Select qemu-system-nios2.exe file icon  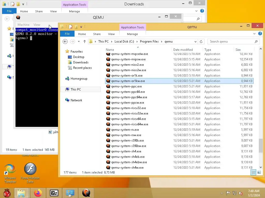point(108,65)
